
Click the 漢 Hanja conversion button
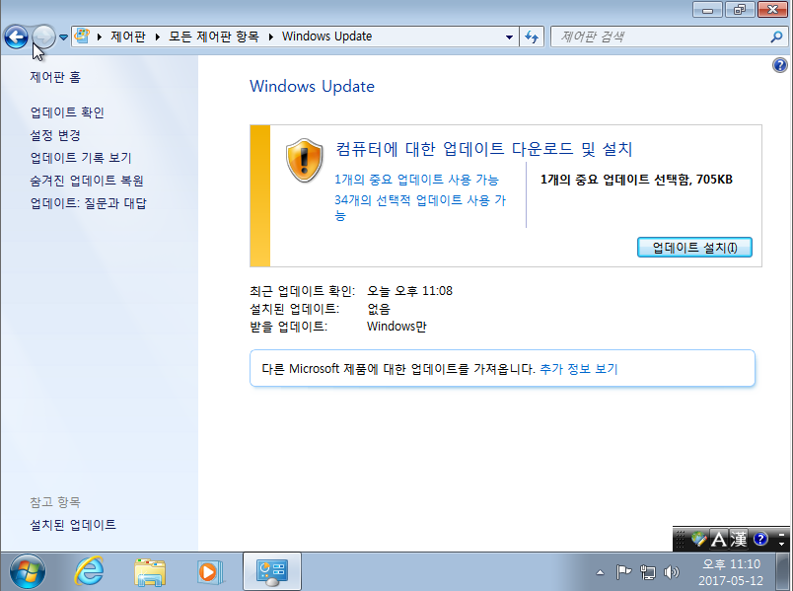click(738, 539)
